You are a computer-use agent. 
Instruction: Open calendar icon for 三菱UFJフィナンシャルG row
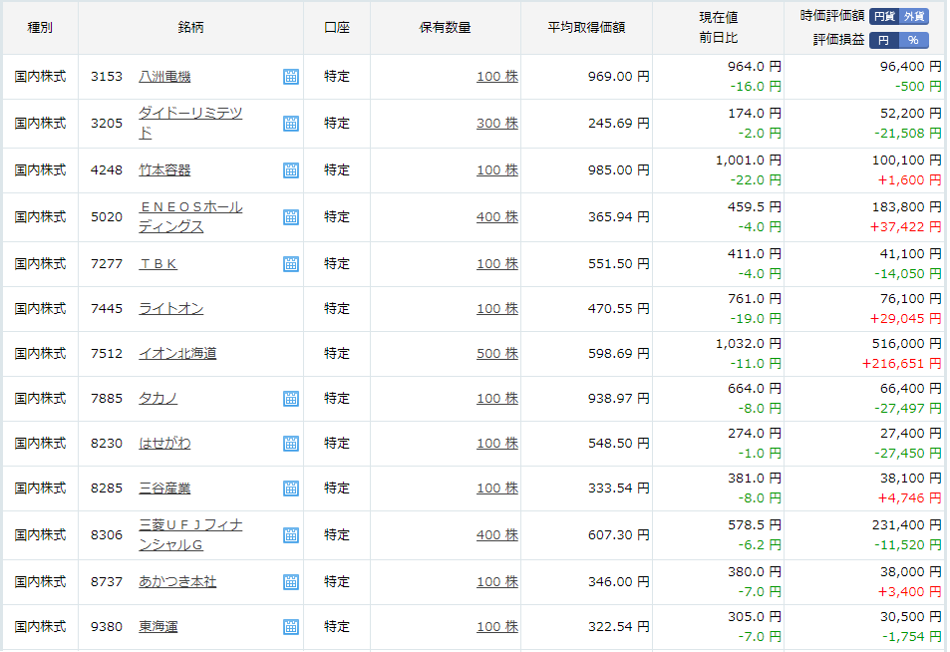click(x=291, y=535)
